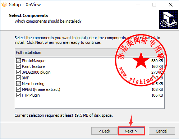Minimize the Setup window
179x139 pixels.
coord(138,5)
